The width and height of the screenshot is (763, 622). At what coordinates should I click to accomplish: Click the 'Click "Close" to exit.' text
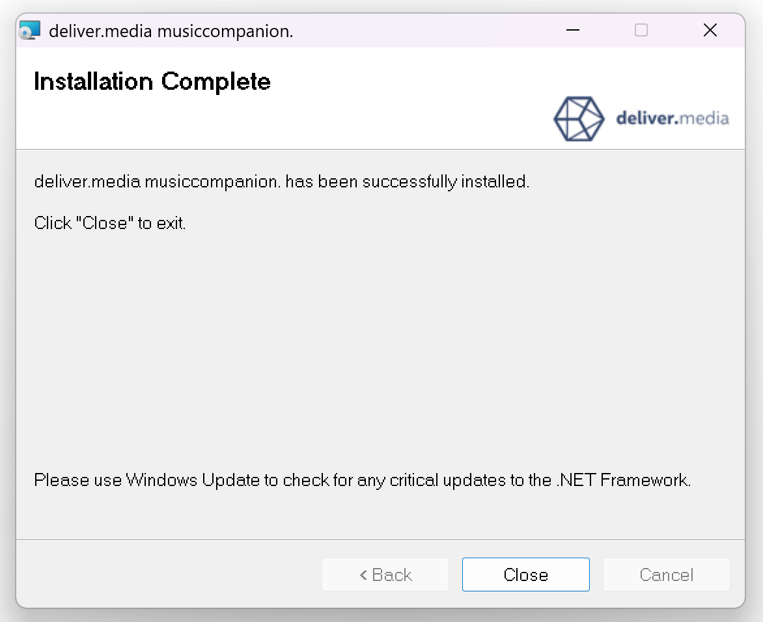[110, 223]
